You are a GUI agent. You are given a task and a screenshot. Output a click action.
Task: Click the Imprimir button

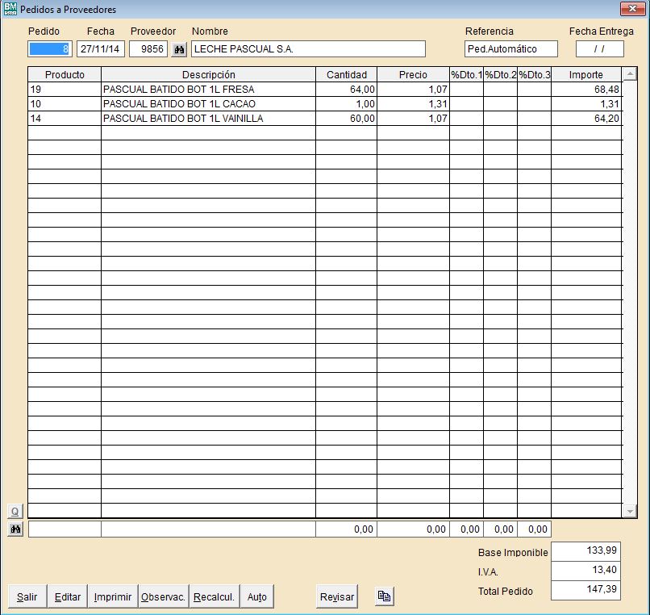click(x=113, y=596)
